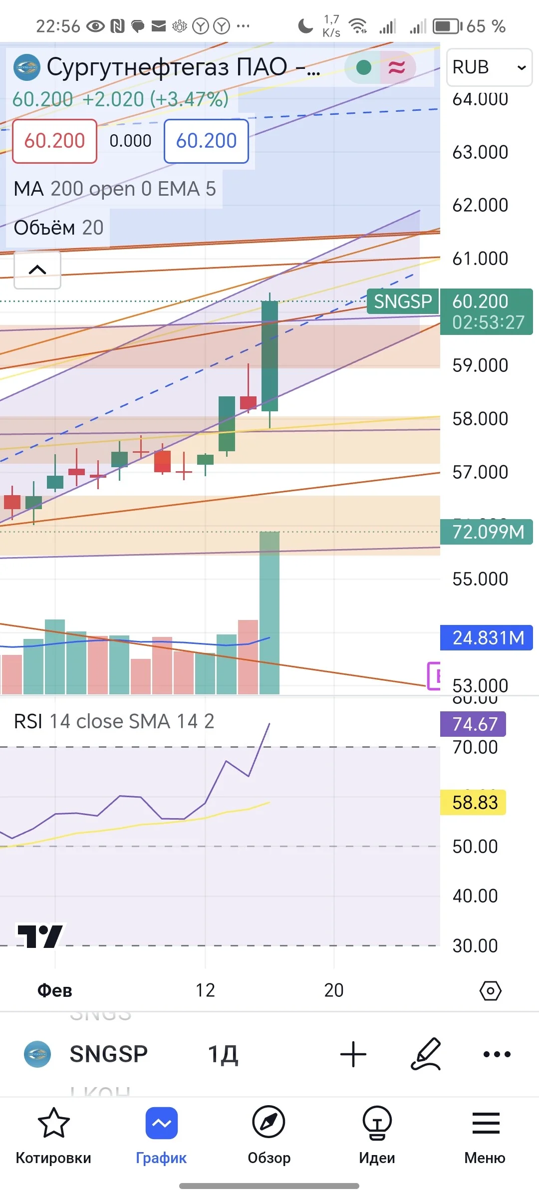Tap the pink approximate-data wave icon
This screenshot has height=1198, width=539.
(397, 67)
